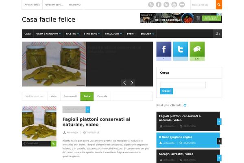Screen dimensions: 244x163
Task: Open the Questo sito... link
Action: [54, 4]
